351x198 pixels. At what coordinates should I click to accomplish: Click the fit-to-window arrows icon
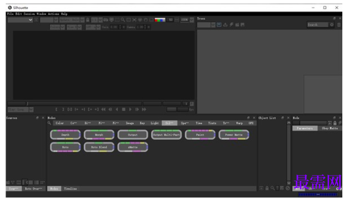134,20
